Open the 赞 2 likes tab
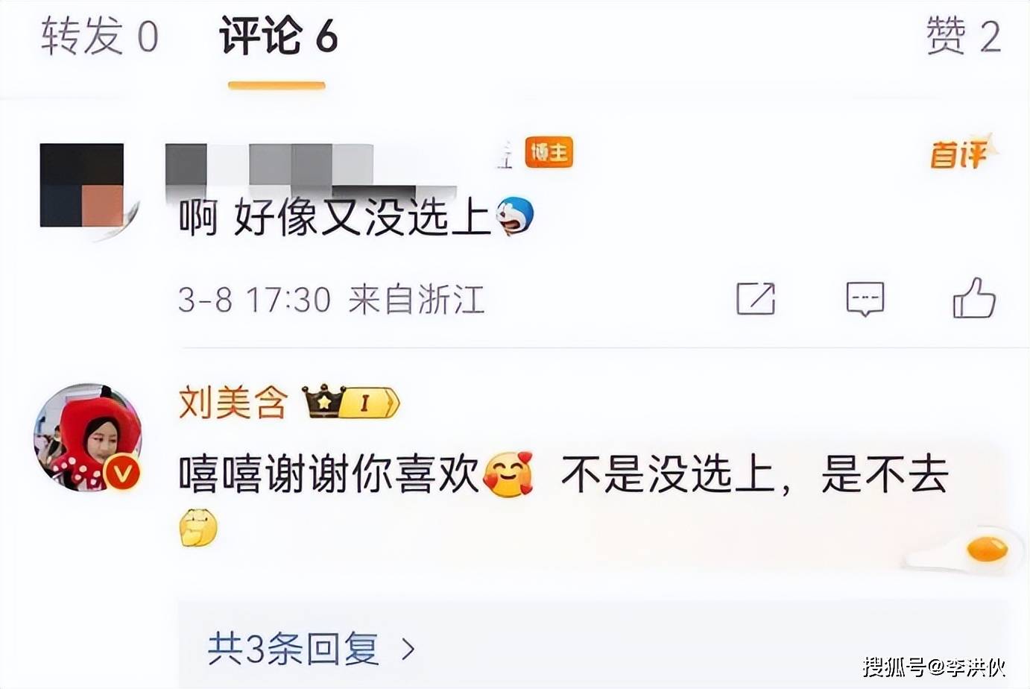Viewport: 1030px width, 689px height. point(963,37)
